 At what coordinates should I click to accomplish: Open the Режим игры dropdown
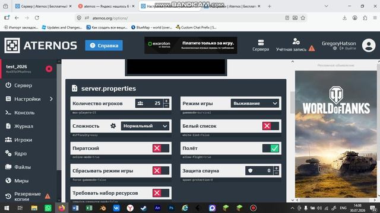tap(255, 104)
